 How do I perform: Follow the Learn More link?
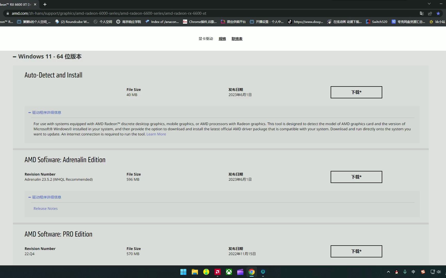pyautogui.click(x=156, y=134)
